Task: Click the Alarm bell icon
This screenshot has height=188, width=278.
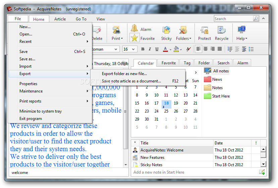Action: tap(134, 28)
